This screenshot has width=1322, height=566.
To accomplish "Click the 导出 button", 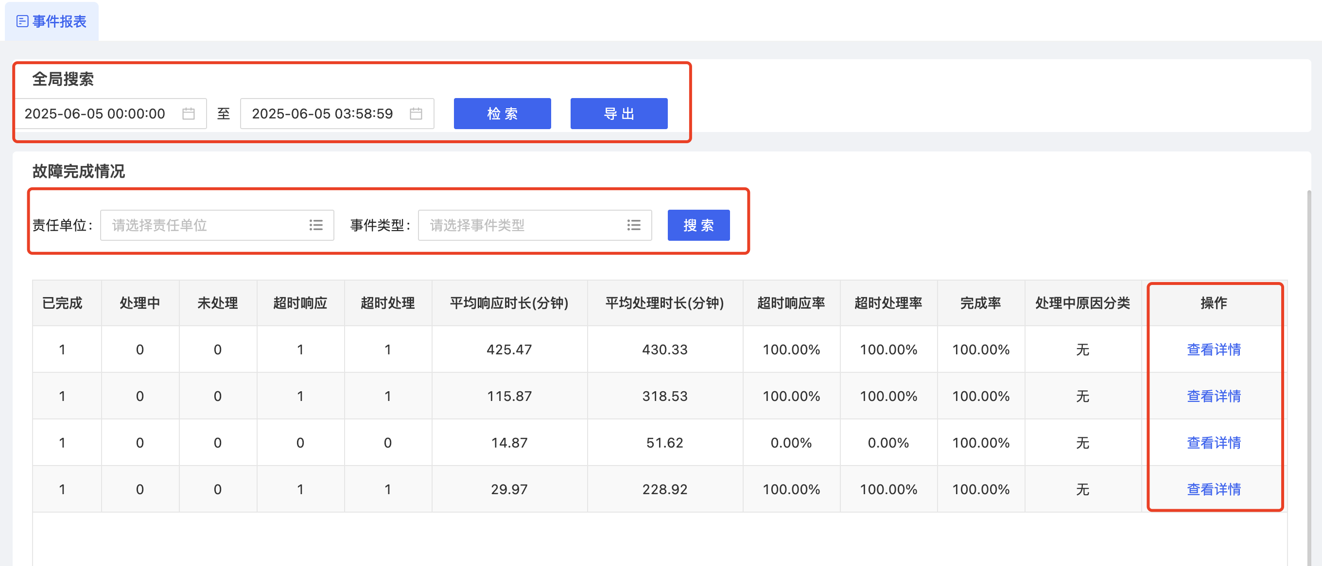I will [x=618, y=113].
